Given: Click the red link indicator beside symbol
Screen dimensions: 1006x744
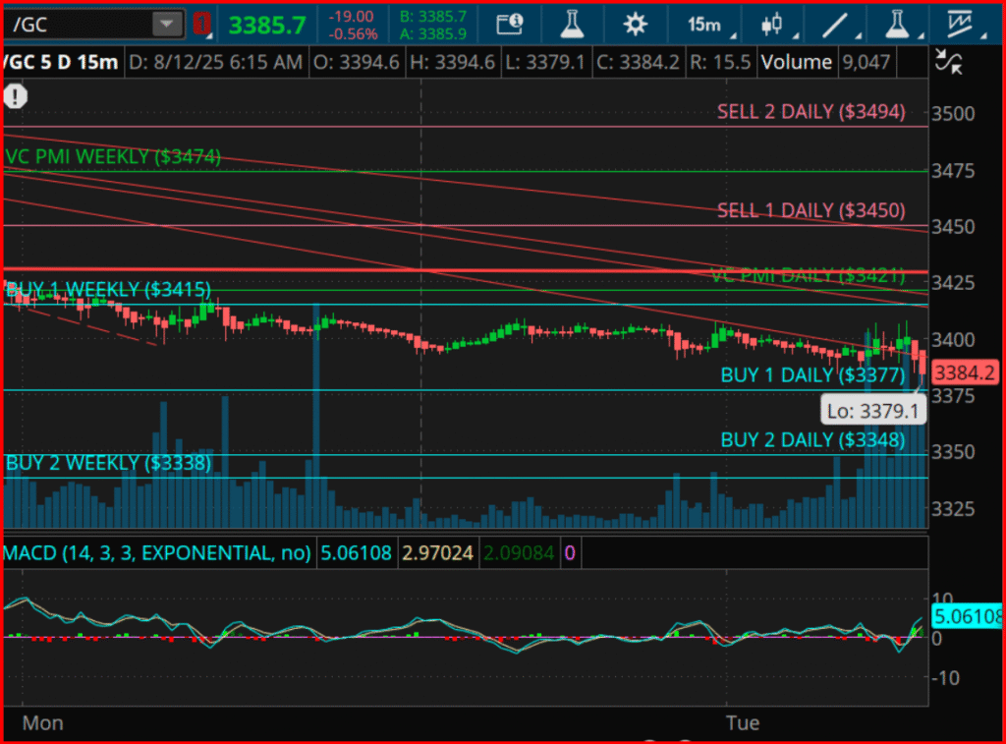Looking at the screenshot, I should click(201, 24).
